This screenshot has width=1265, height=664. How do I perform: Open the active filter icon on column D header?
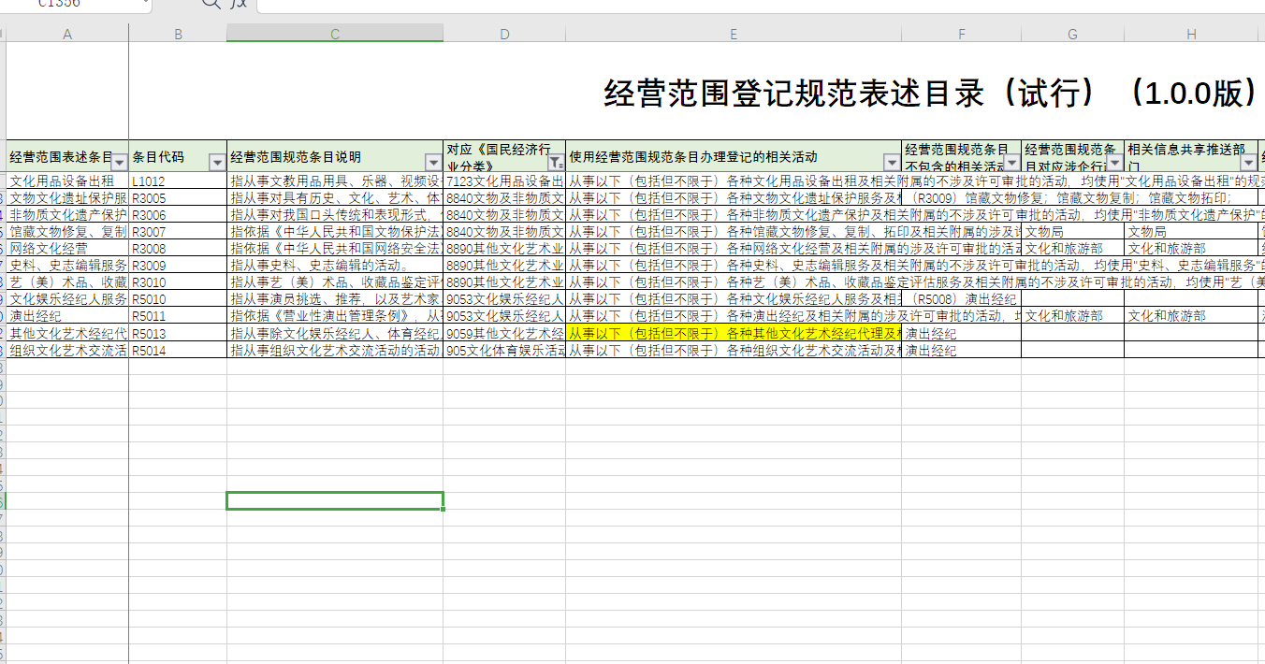(x=556, y=163)
